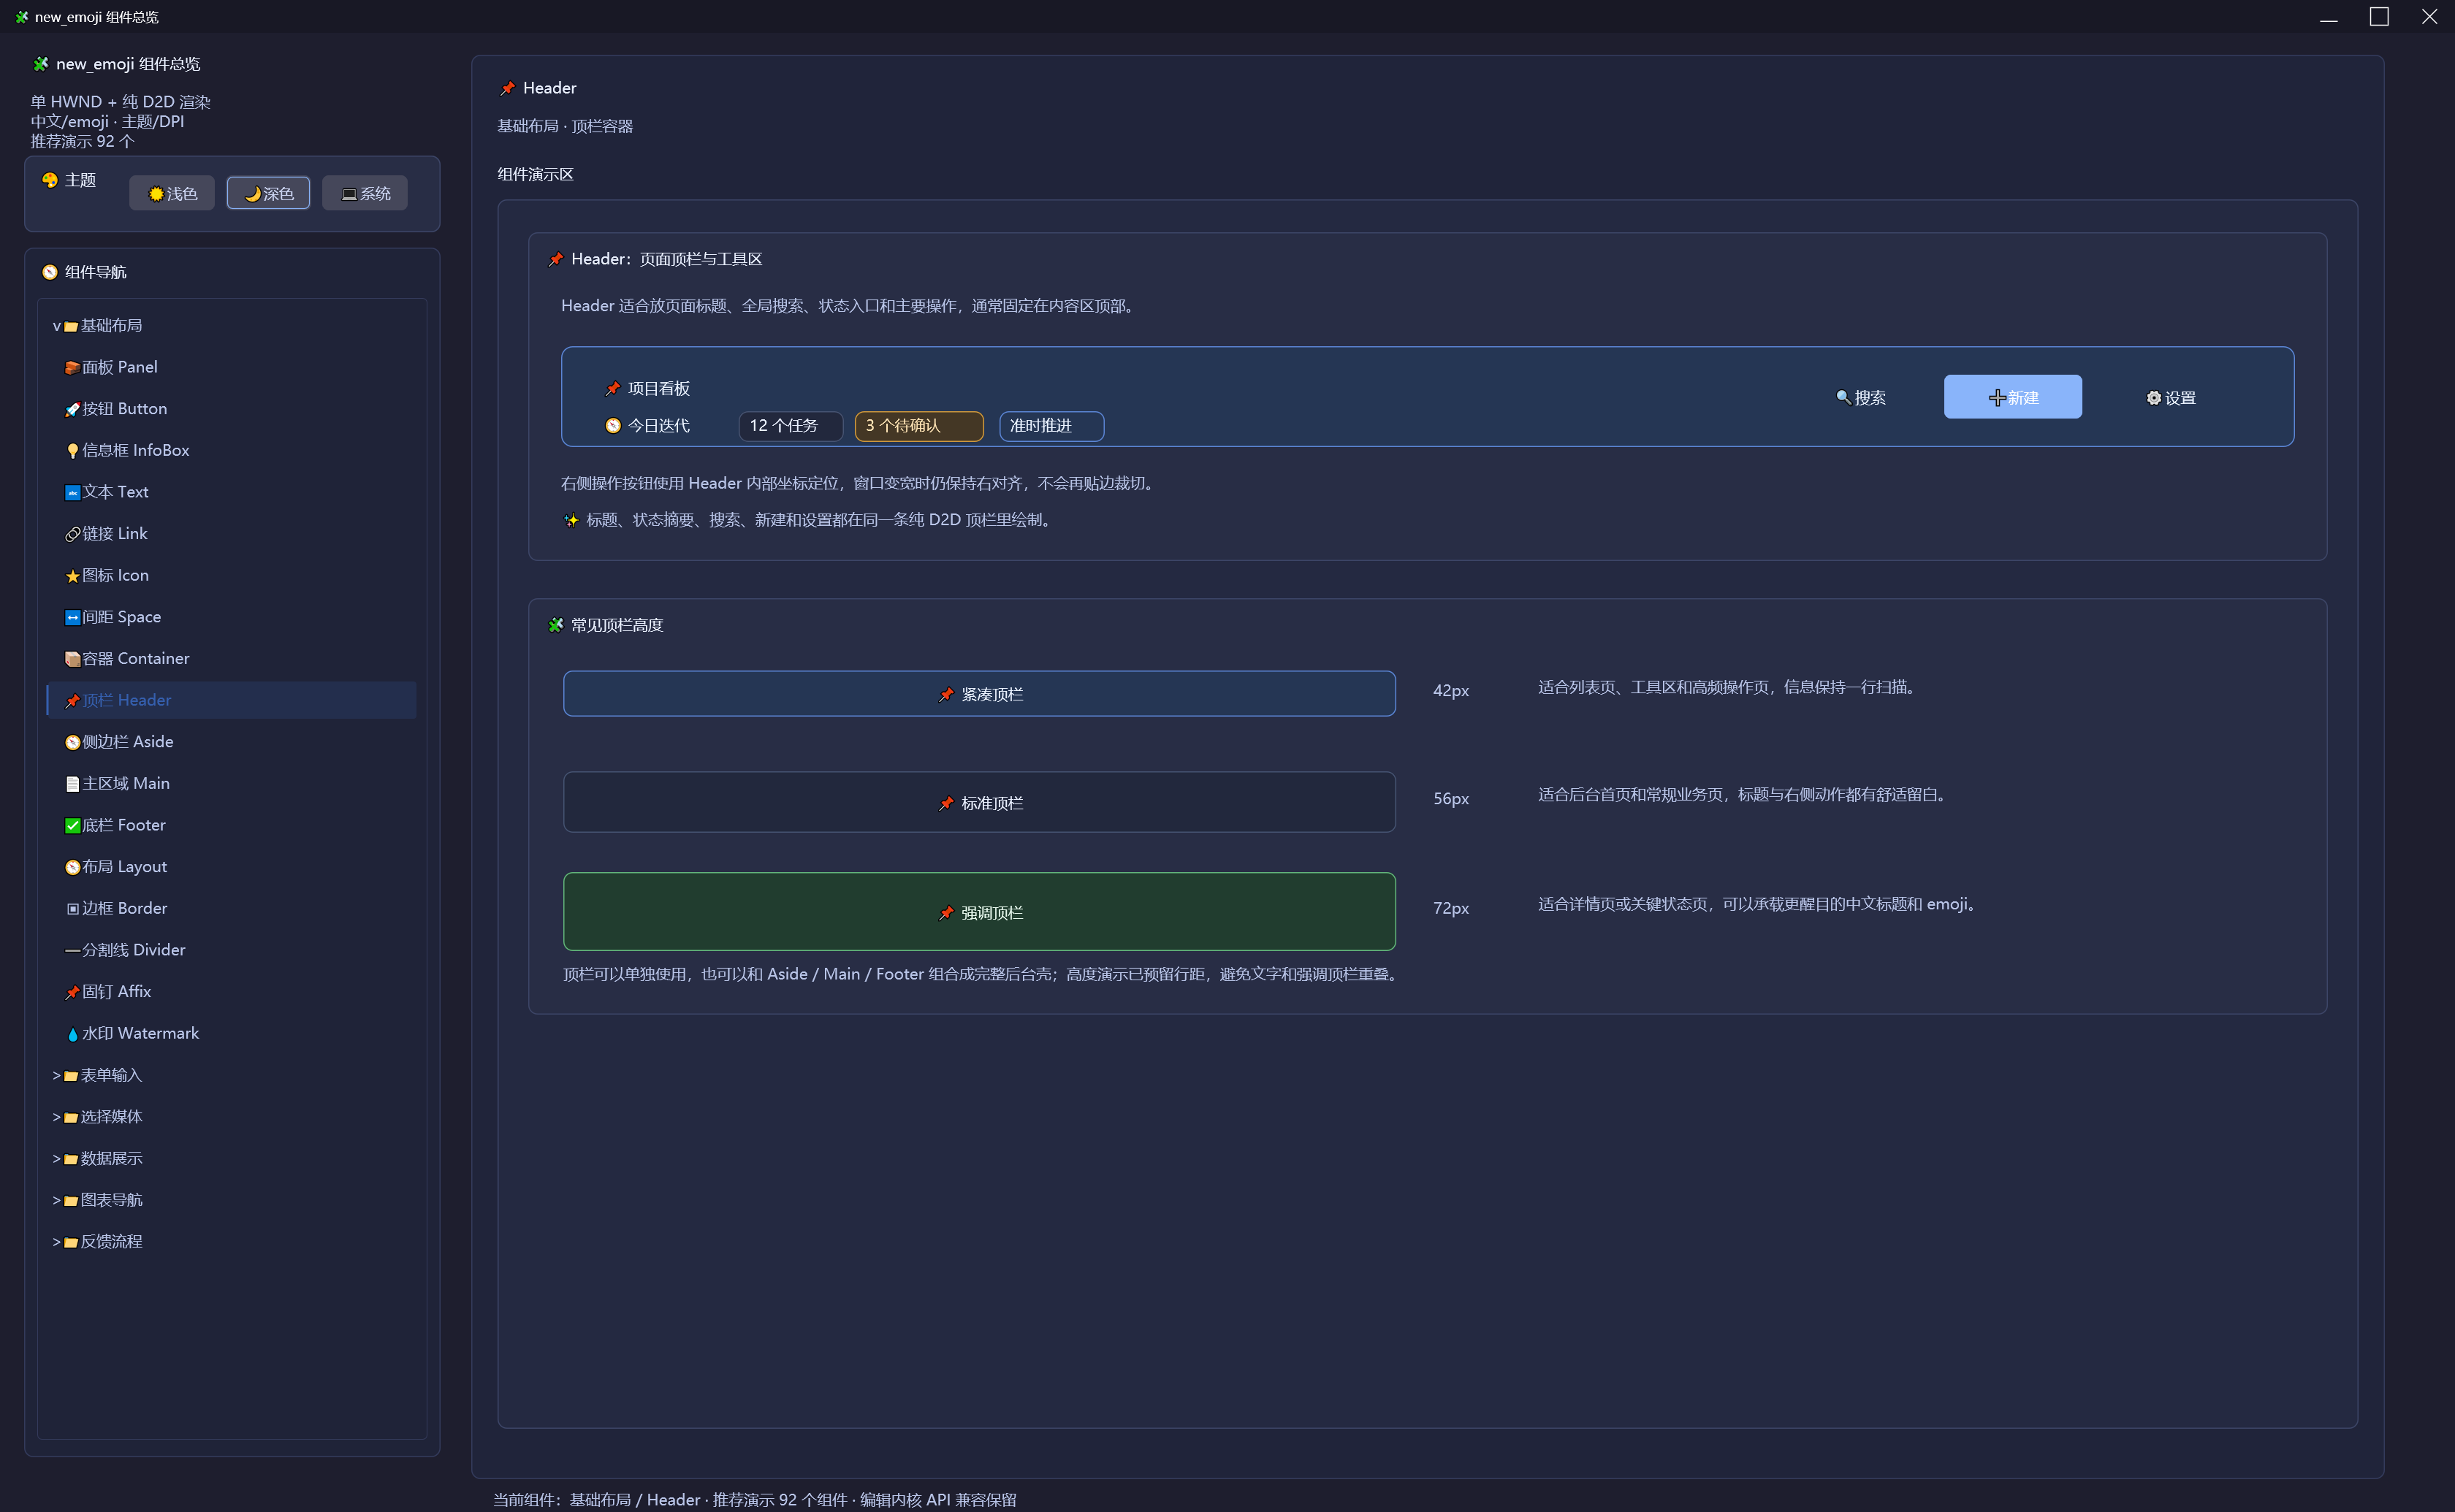This screenshot has width=2455, height=1512.
Task: Click the chain icon beside 链接 Link
Action: [x=72, y=535]
